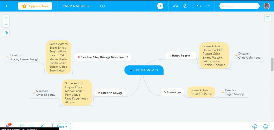Collapse the Harry Potter 1 branch

click(197, 59)
